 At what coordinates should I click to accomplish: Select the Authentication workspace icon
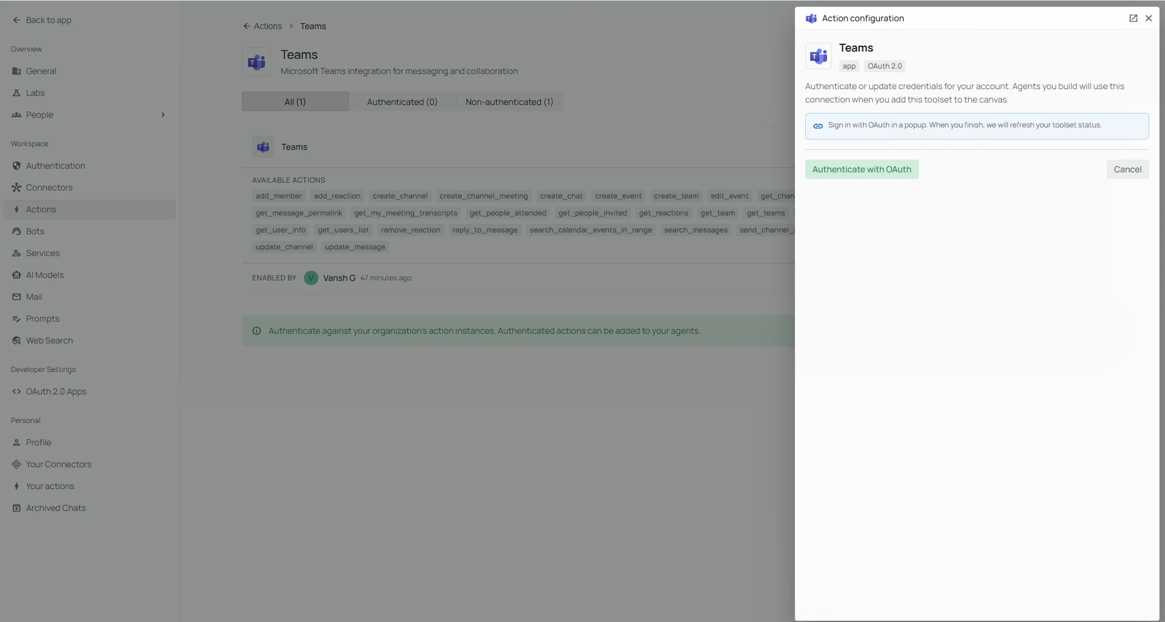[x=16, y=165]
